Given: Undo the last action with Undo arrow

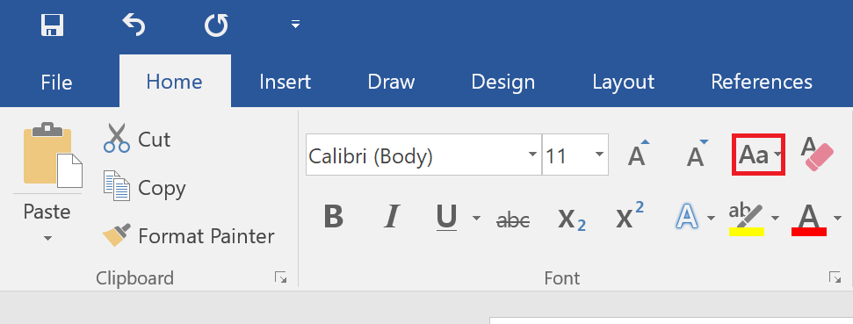Looking at the screenshot, I should tap(134, 25).
